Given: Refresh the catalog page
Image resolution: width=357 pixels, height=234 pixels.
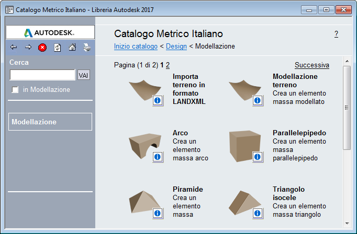Looking at the screenshot, I should tap(58, 48).
